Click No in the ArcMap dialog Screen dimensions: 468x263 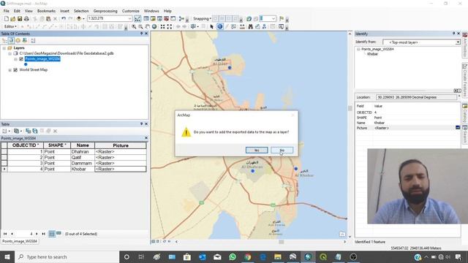[282, 150]
